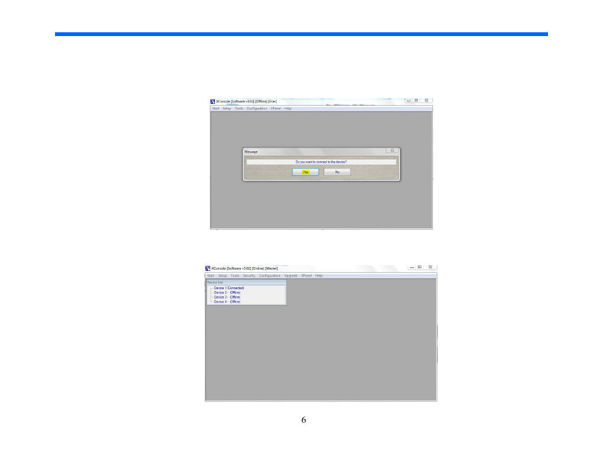Open Start menu in Online XConsole window

[x=210, y=276]
